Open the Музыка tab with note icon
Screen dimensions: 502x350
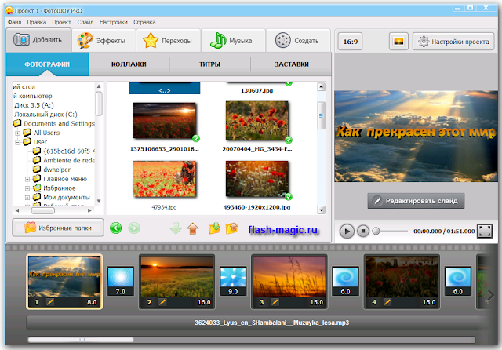(x=233, y=41)
